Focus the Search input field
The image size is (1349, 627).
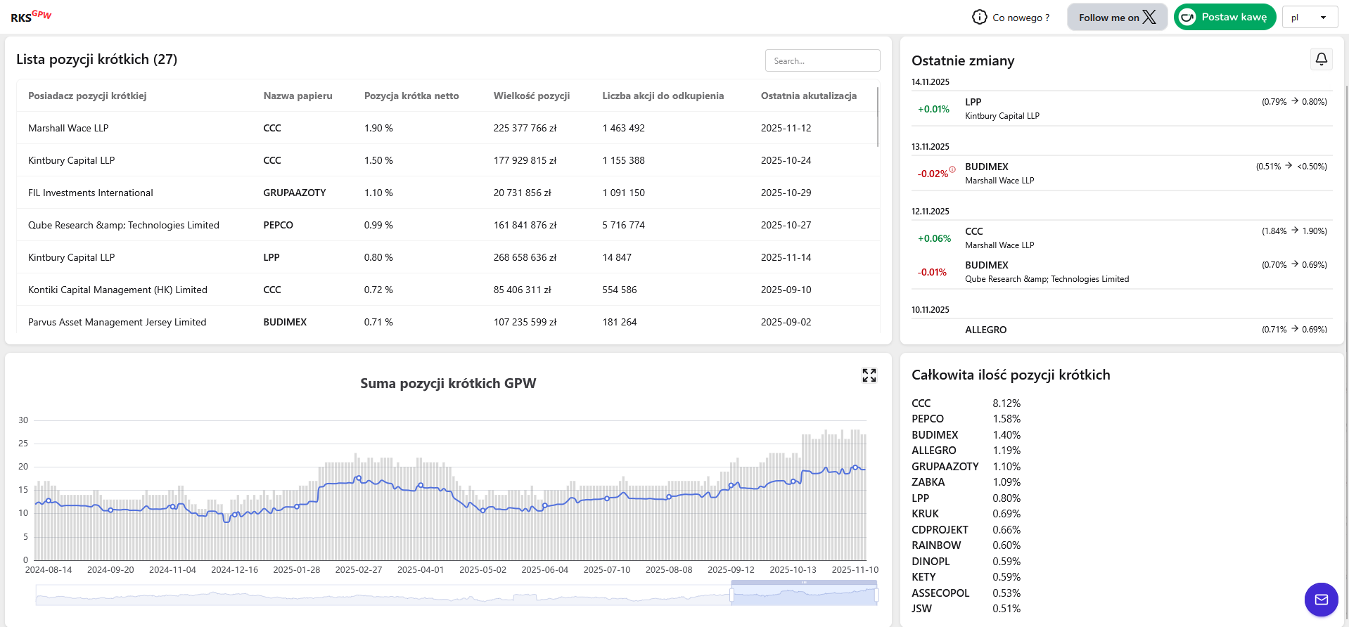(x=821, y=60)
